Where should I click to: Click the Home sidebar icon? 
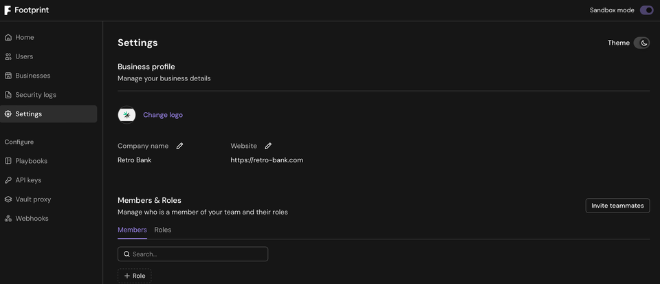(8, 37)
